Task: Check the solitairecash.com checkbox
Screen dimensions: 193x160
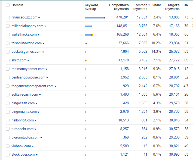Action: 8,95
